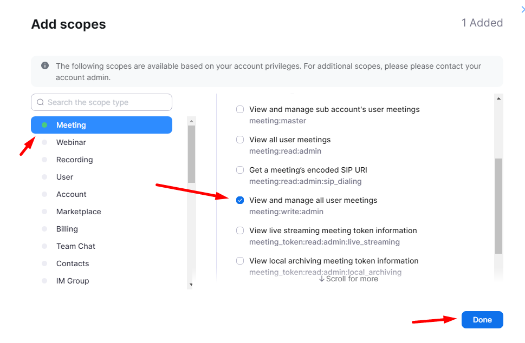525x343 pixels.
Task: Click the info icon in the notice banner
Action: tap(45, 65)
